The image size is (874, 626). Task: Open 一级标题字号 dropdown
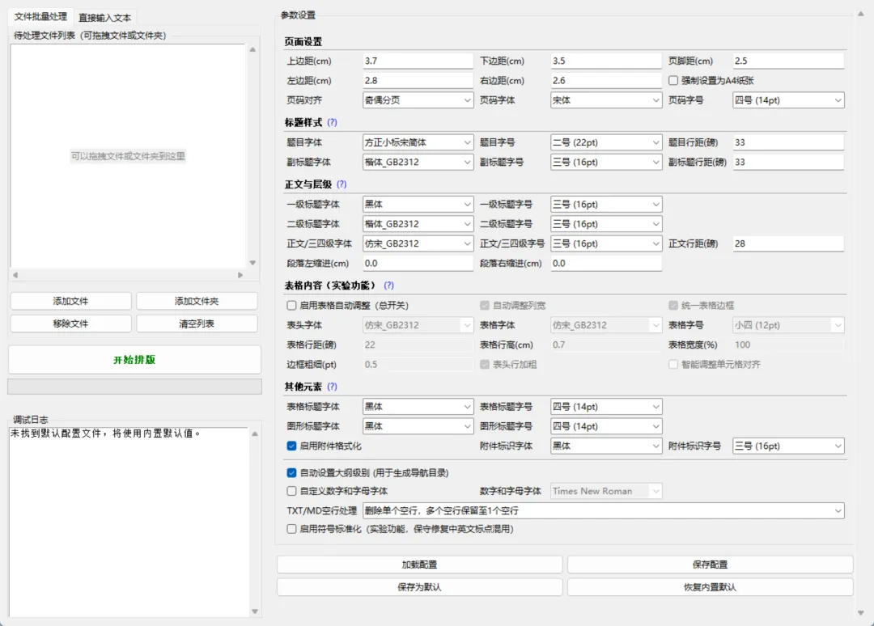pos(606,205)
